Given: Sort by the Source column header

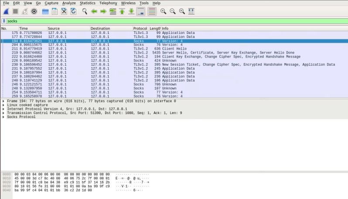Looking at the screenshot, I should pyautogui.click(x=68, y=28).
